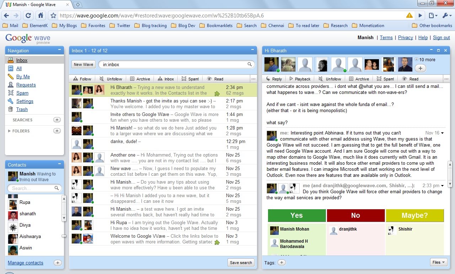Click Playback in the wave toolbar

pos(300,79)
